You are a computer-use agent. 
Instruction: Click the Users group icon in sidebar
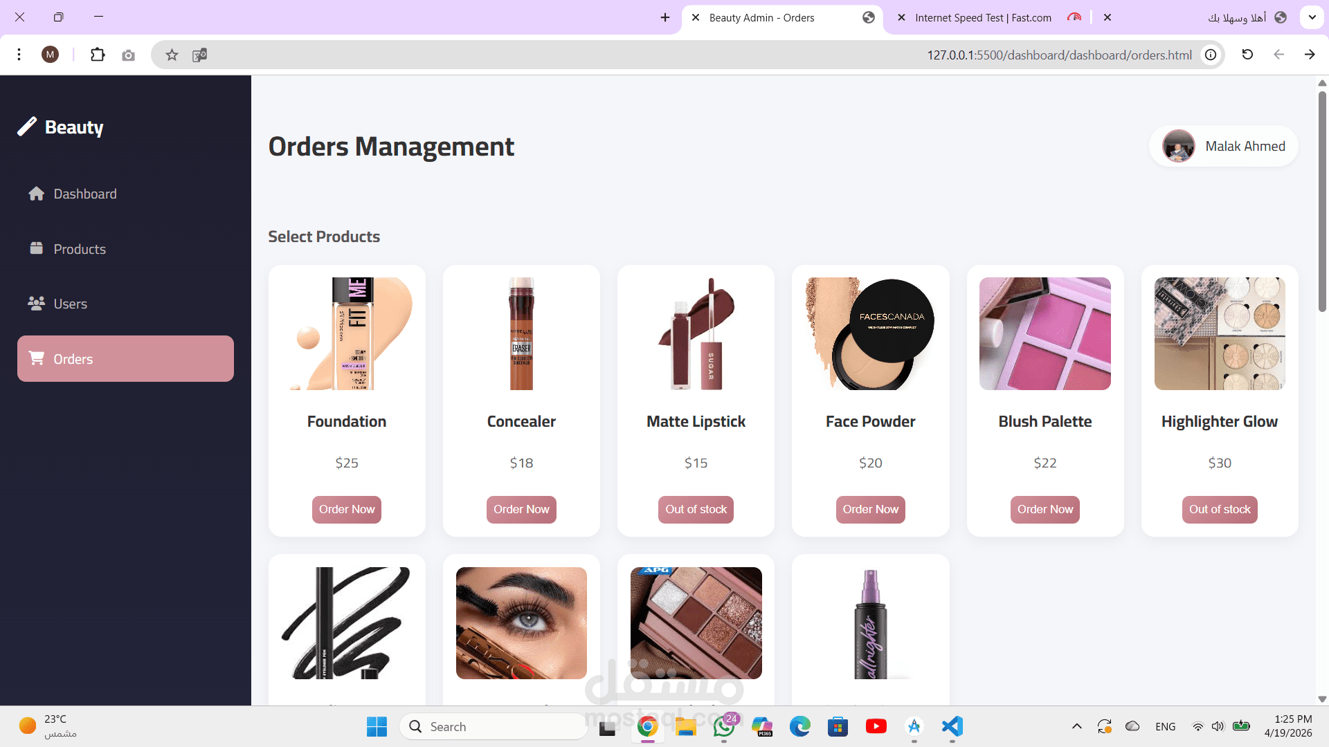(37, 303)
